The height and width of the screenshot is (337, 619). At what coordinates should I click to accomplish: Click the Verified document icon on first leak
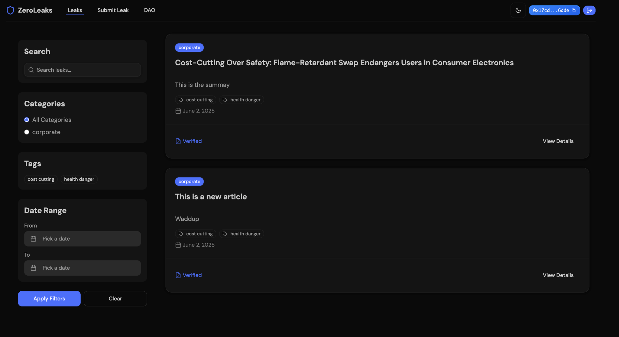coord(178,141)
